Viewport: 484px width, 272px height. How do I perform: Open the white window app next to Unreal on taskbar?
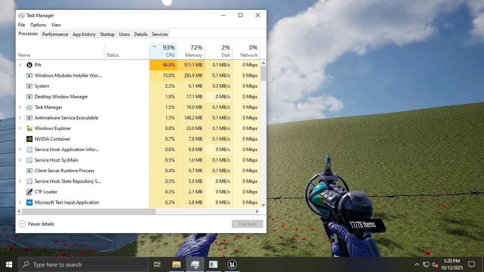point(213,264)
